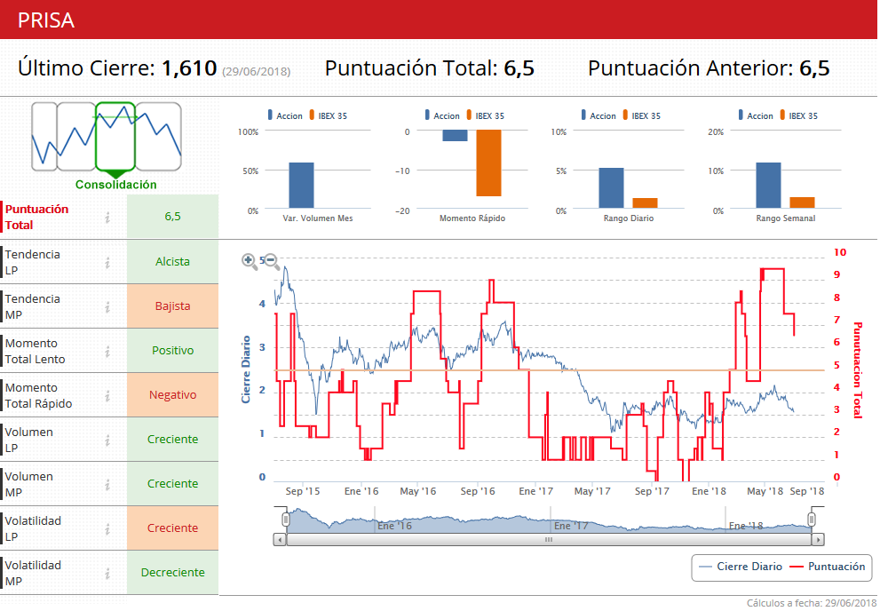Toggle Puntuación line in main chart legend
The image size is (880, 611).
(828, 567)
